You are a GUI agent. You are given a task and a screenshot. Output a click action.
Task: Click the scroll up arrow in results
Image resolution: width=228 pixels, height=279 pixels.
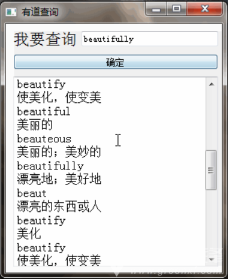click(211, 84)
